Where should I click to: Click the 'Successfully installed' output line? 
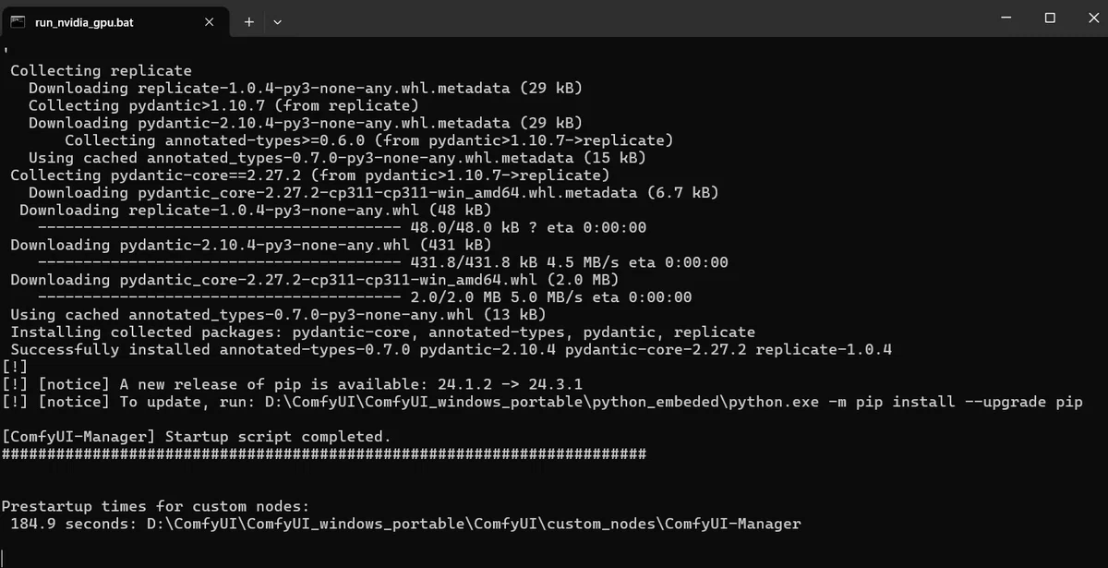[452, 350]
